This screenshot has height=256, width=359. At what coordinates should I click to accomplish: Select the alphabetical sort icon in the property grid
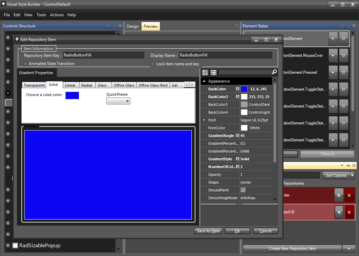point(205,72)
